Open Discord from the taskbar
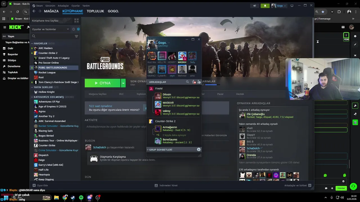 pyautogui.click(x=89, y=198)
